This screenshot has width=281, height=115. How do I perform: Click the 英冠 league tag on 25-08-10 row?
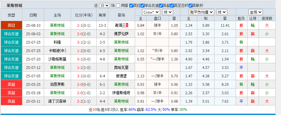pos(11,25)
